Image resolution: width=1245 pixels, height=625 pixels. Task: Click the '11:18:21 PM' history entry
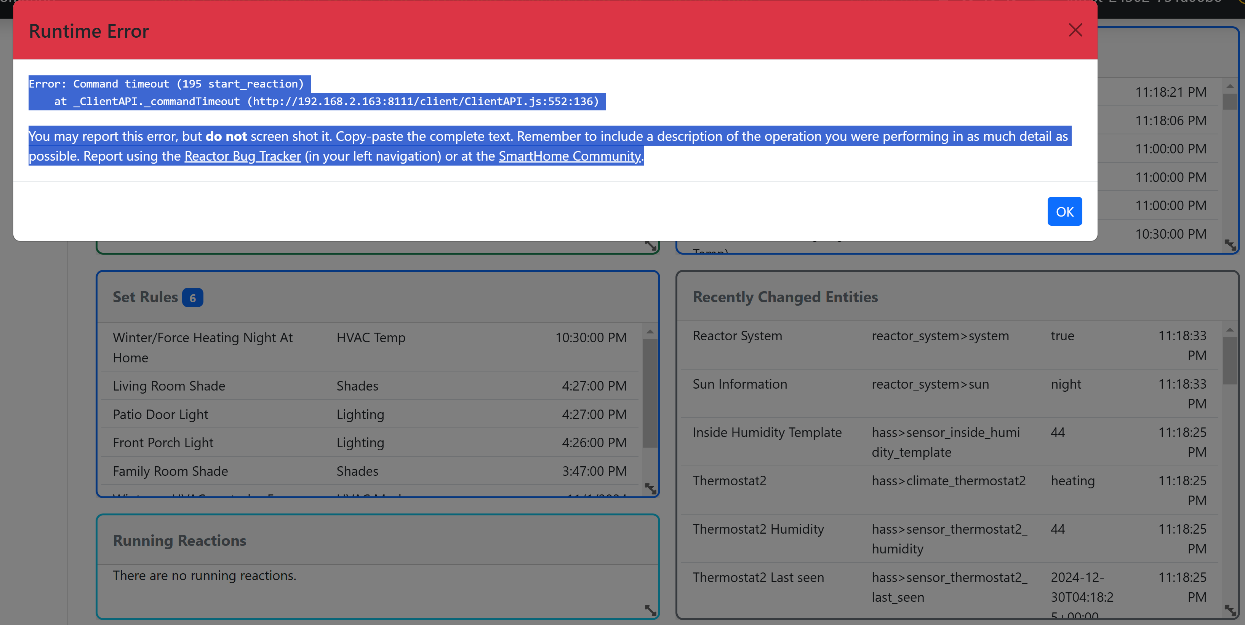pos(1171,92)
